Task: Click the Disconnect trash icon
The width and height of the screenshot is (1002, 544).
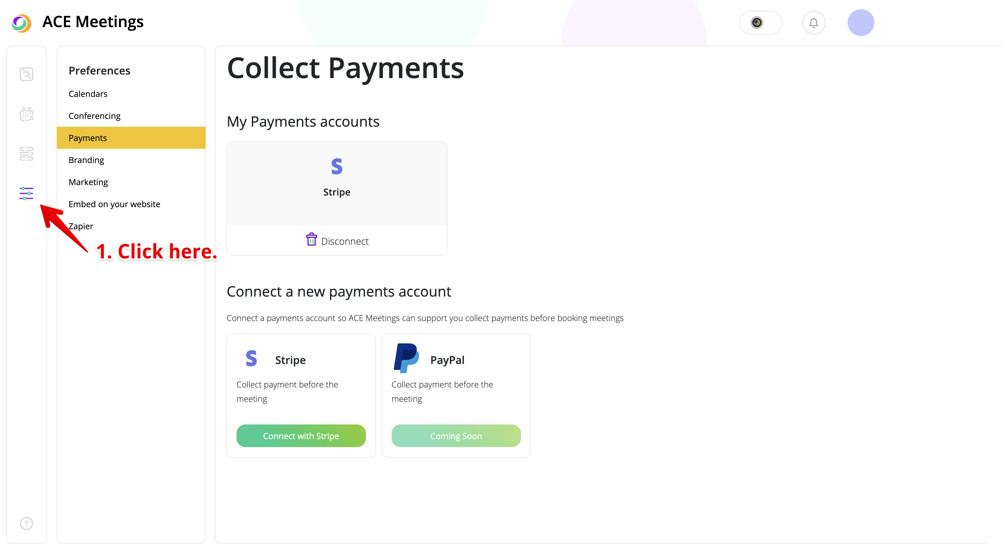Action: click(x=311, y=240)
